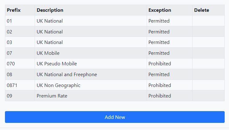229x130 pixels.
Task: Click UK National and Freephone description
Action: pyautogui.click(x=67, y=75)
